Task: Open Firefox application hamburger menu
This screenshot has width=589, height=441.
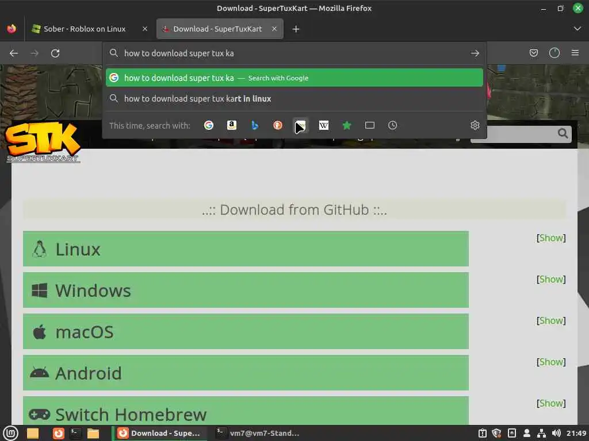Action: click(575, 53)
